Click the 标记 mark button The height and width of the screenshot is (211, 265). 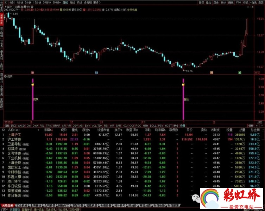(x=246, y=2)
